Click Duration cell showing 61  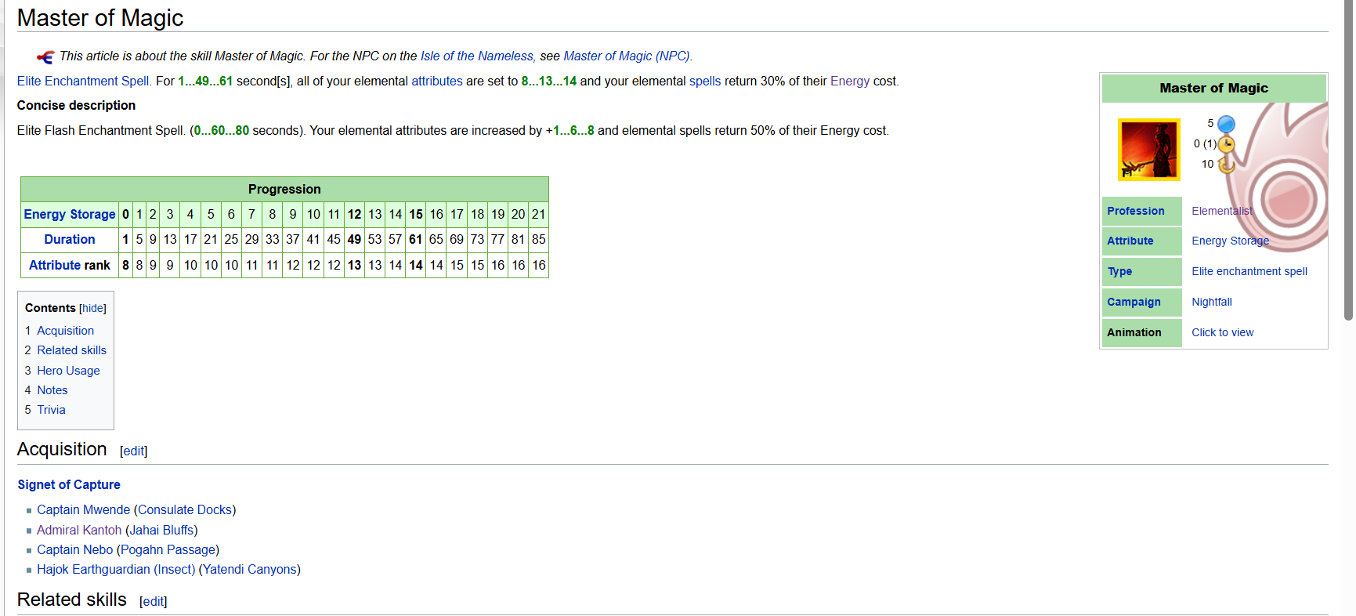[x=416, y=240]
